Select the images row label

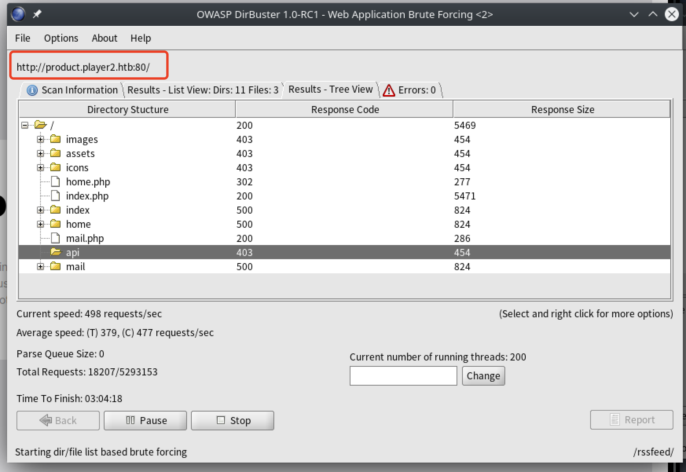pyautogui.click(x=82, y=139)
